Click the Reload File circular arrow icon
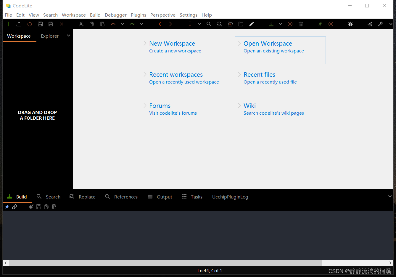The width and height of the screenshot is (396, 277). [x=30, y=24]
